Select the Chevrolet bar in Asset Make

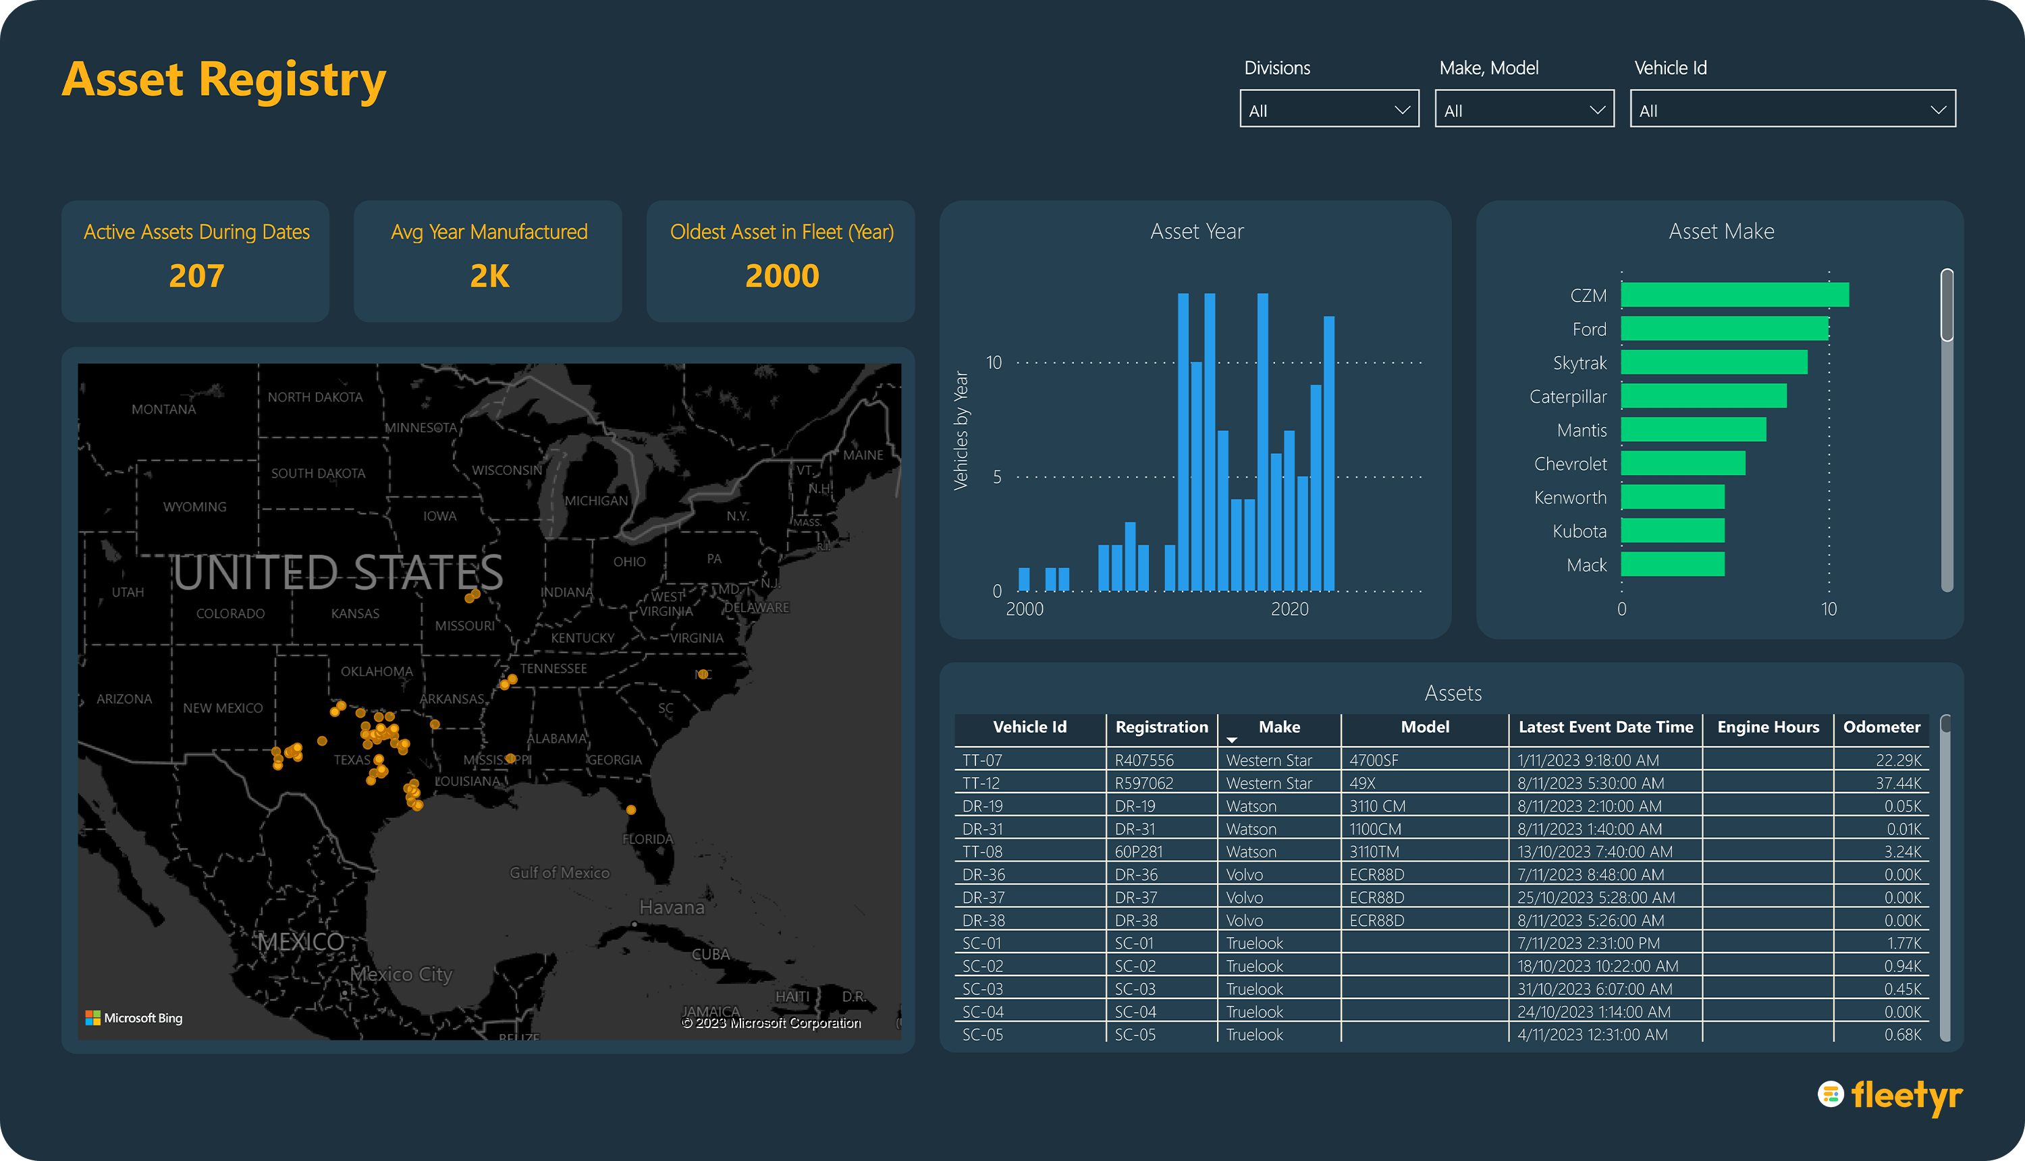[1683, 463]
